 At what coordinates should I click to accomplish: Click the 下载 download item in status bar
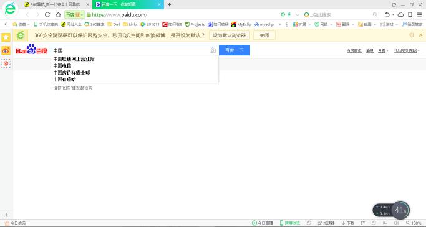tap(348, 223)
